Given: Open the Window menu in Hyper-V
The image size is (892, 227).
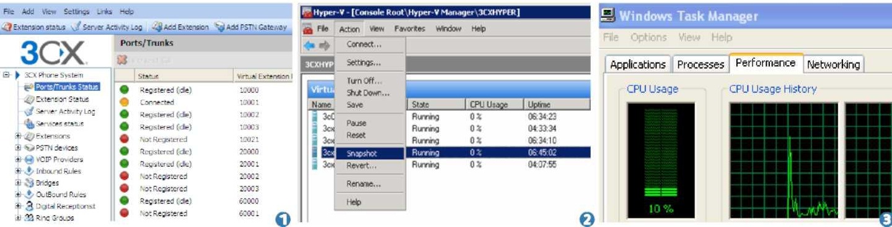Looking at the screenshot, I should [448, 29].
